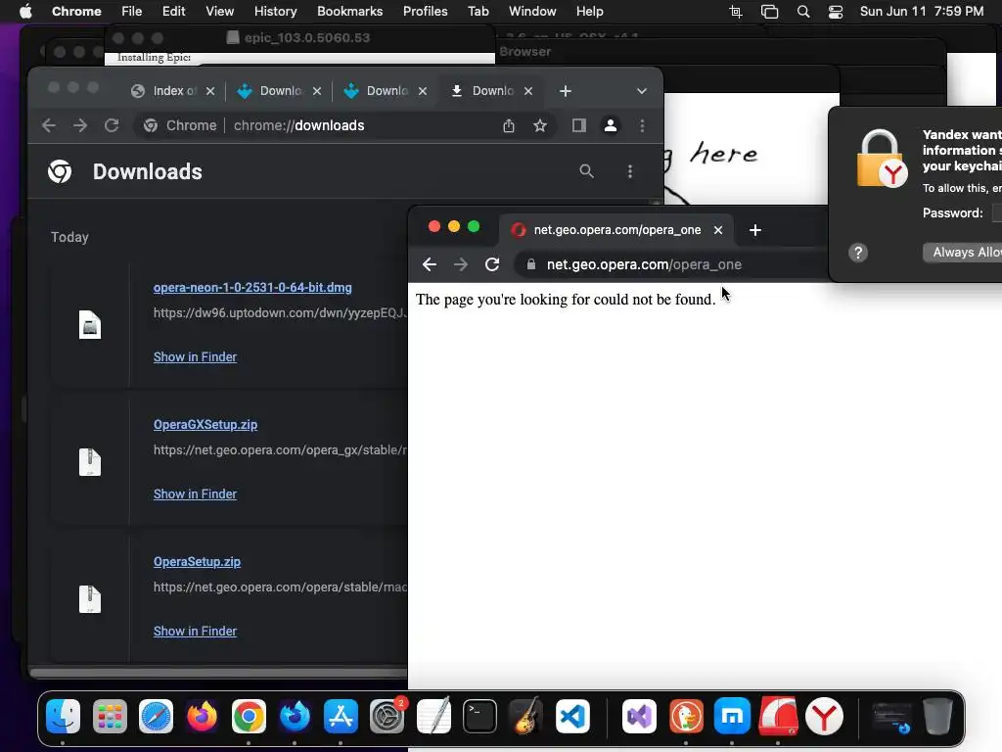Click lock icon beside net.geo.opera.com URL

tap(530, 264)
